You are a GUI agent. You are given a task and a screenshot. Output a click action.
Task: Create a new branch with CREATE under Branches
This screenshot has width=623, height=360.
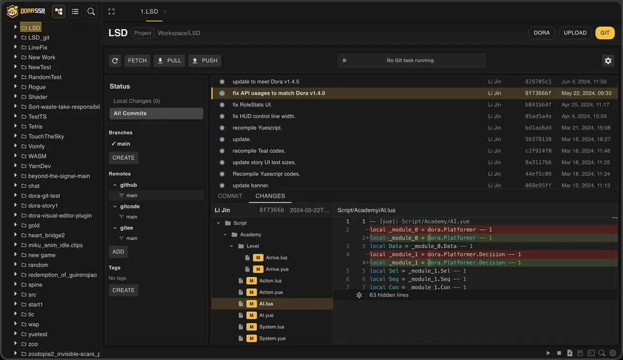point(124,158)
